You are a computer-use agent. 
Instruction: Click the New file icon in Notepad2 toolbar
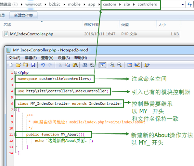pos(11,65)
